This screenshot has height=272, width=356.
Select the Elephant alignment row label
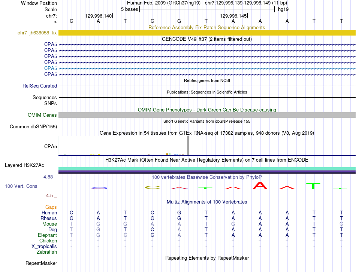pos(47,235)
